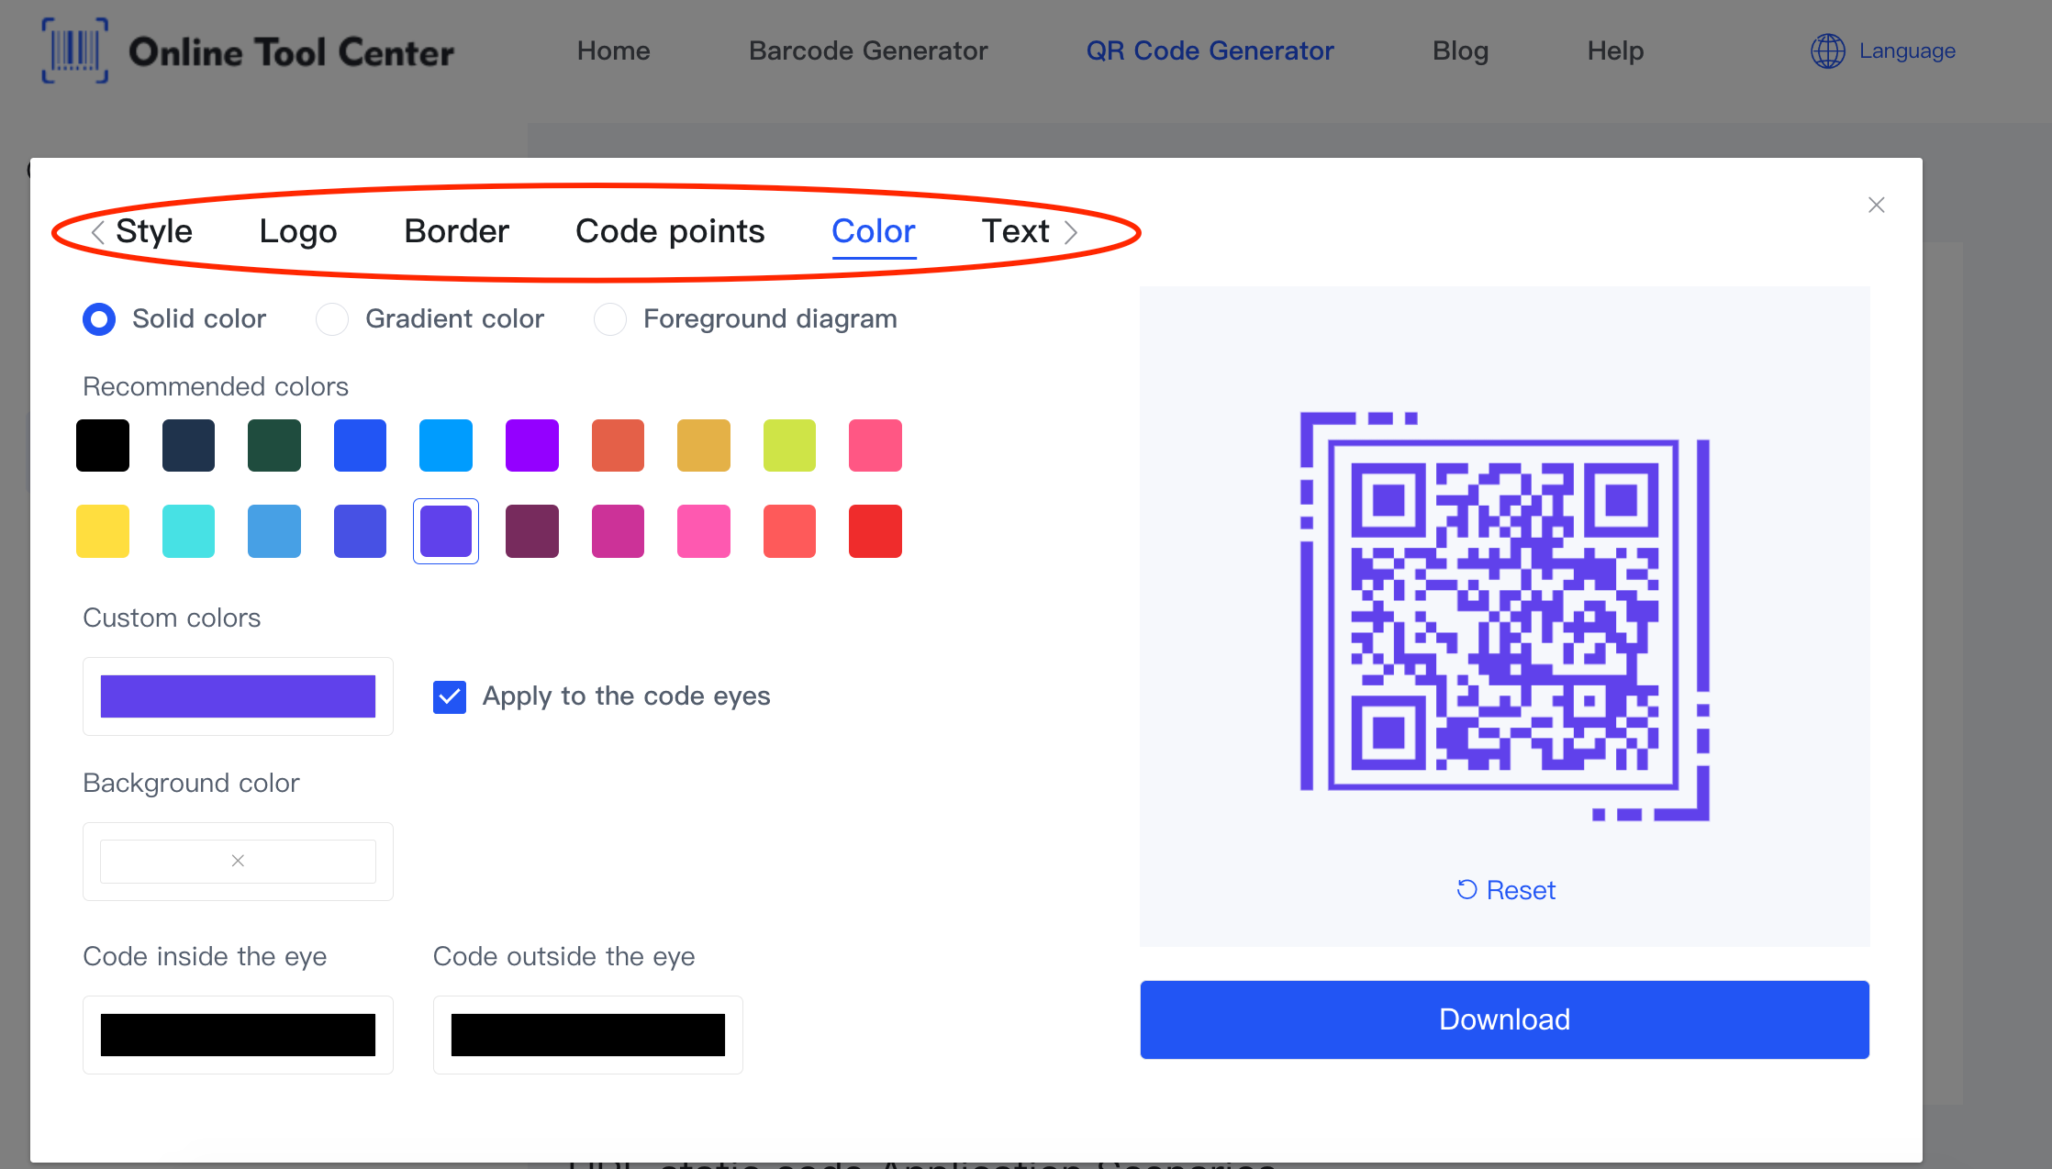Click the Background color input field

click(x=237, y=862)
